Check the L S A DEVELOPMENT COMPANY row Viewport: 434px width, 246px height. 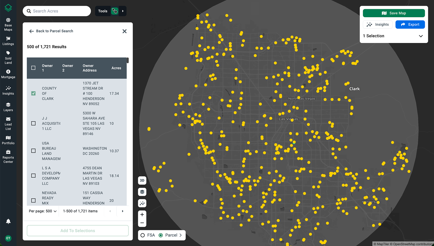(33, 175)
